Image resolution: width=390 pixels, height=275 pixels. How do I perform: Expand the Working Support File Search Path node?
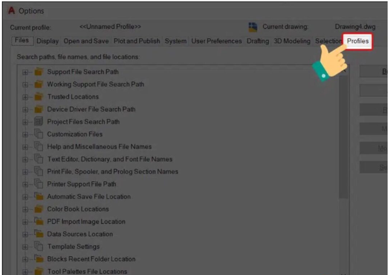click(25, 84)
